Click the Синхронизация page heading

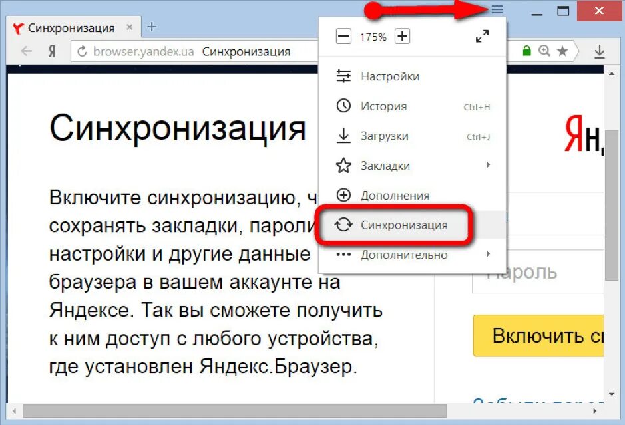177,128
